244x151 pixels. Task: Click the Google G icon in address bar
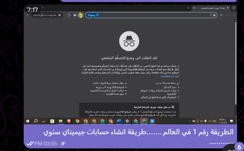214,15
